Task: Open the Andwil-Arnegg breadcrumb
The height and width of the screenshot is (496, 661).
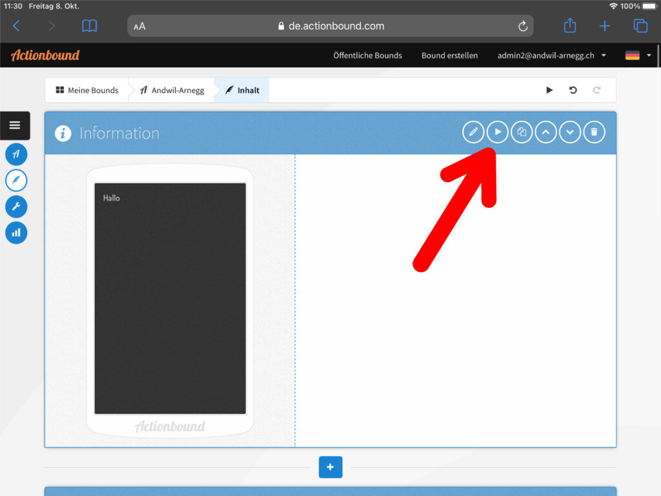Action: tap(172, 90)
